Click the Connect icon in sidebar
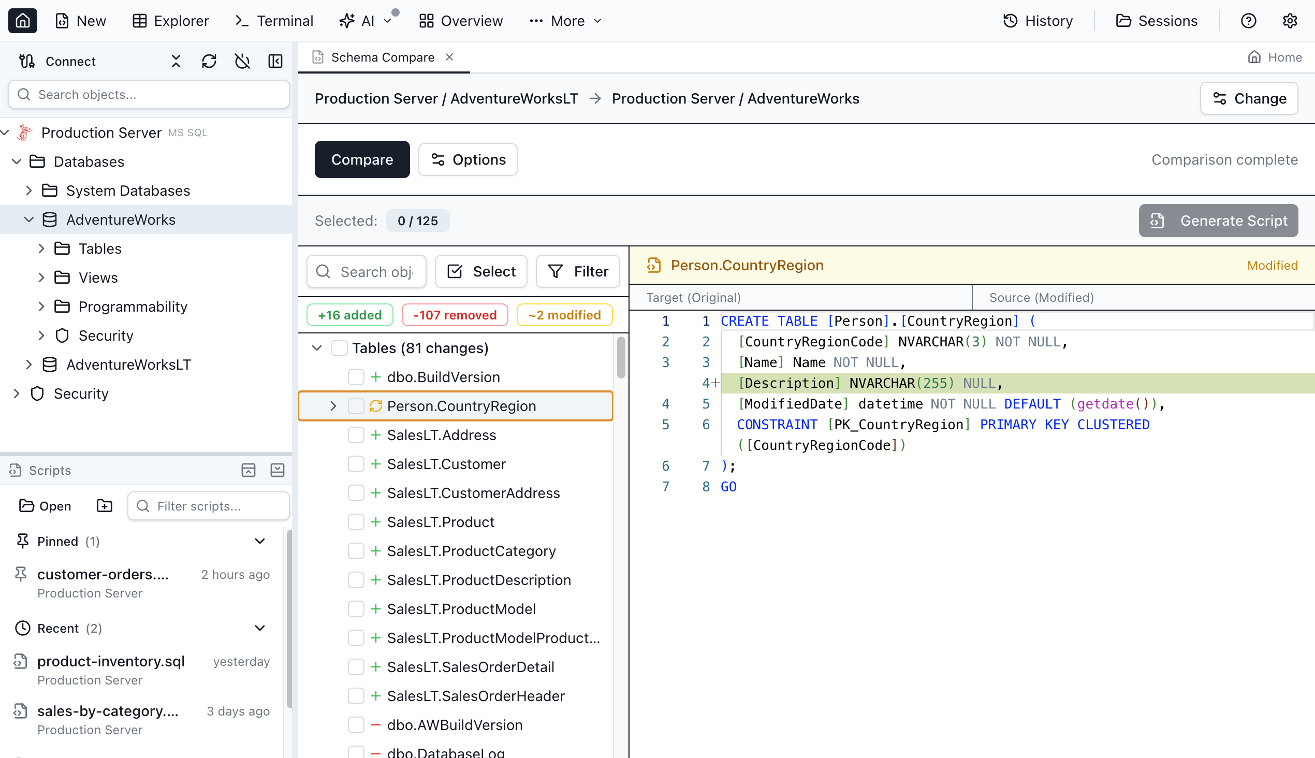The image size is (1315, 758). [x=27, y=62]
